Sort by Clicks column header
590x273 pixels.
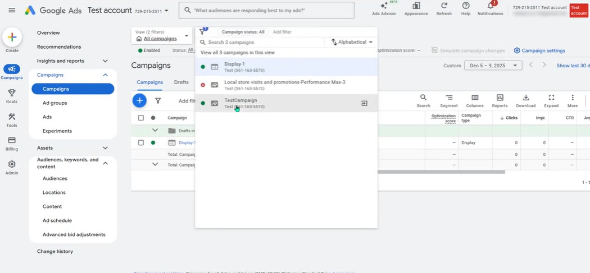pyautogui.click(x=509, y=118)
